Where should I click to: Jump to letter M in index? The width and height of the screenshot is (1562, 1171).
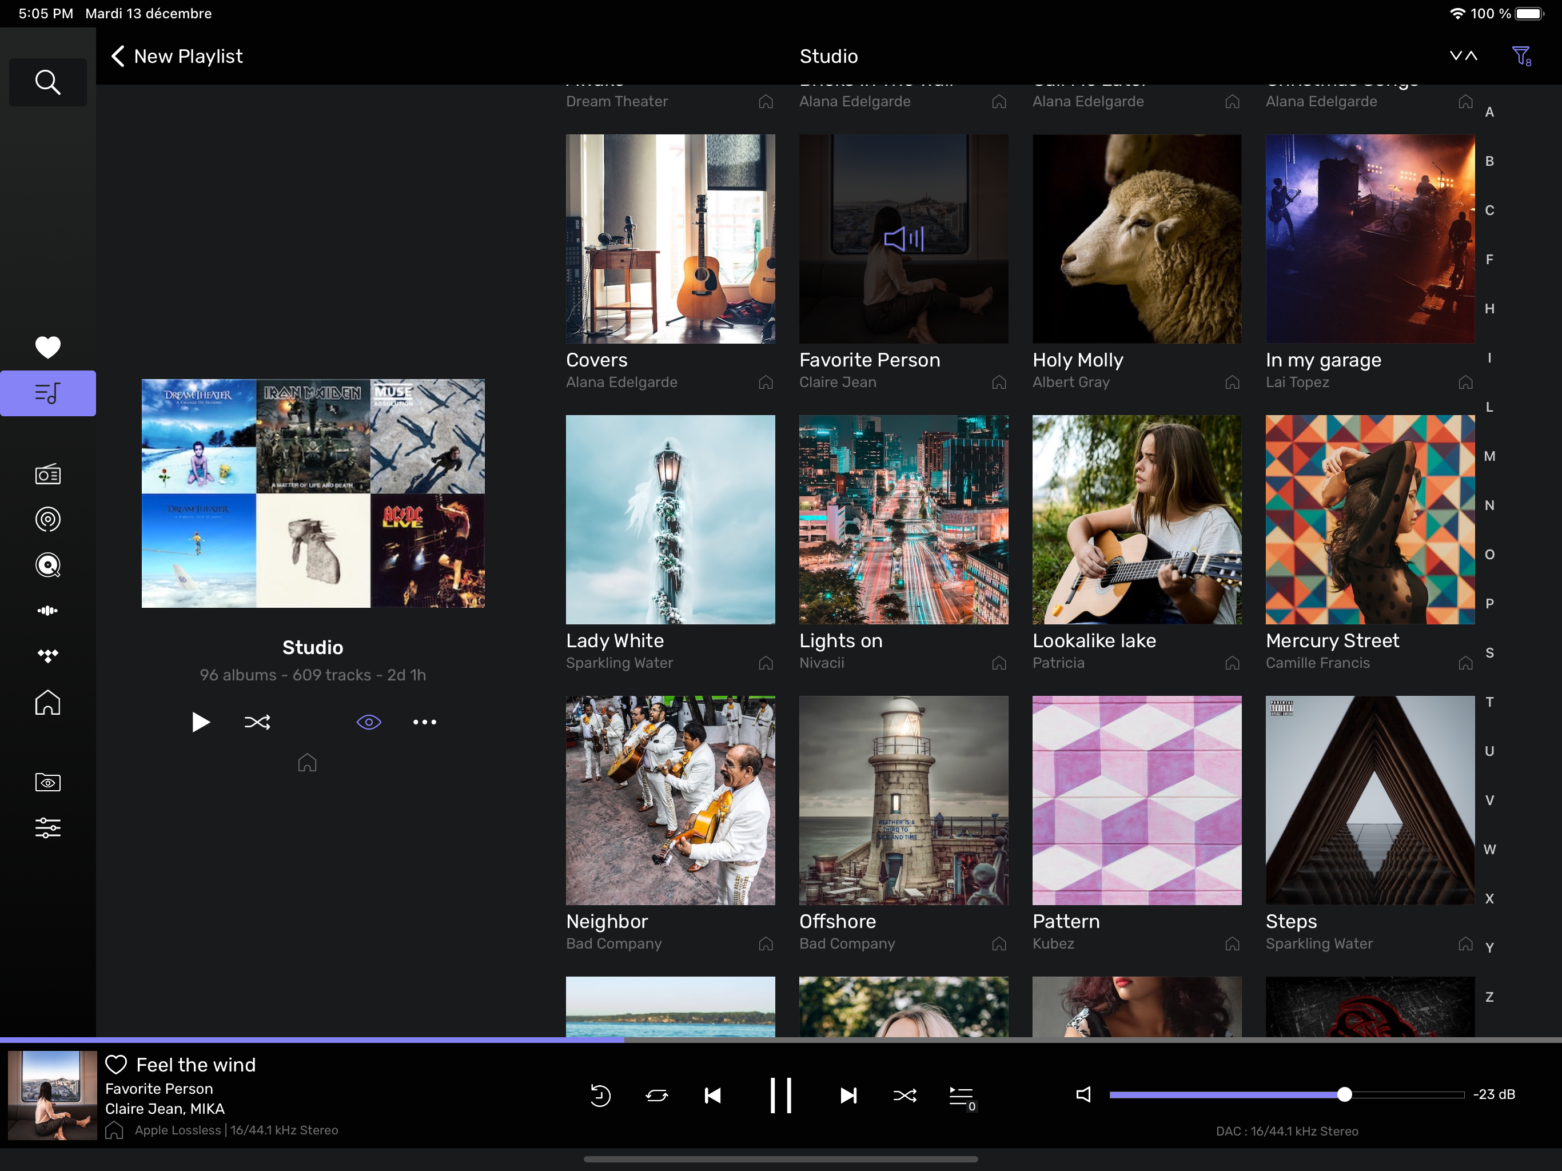click(x=1489, y=456)
